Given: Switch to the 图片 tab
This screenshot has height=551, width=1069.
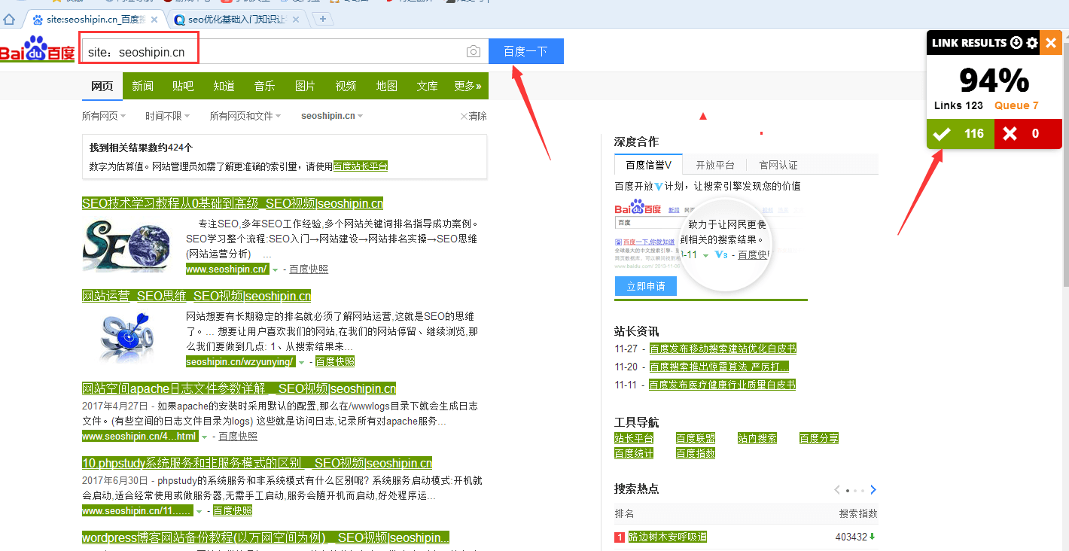Looking at the screenshot, I should click(305, 86).
